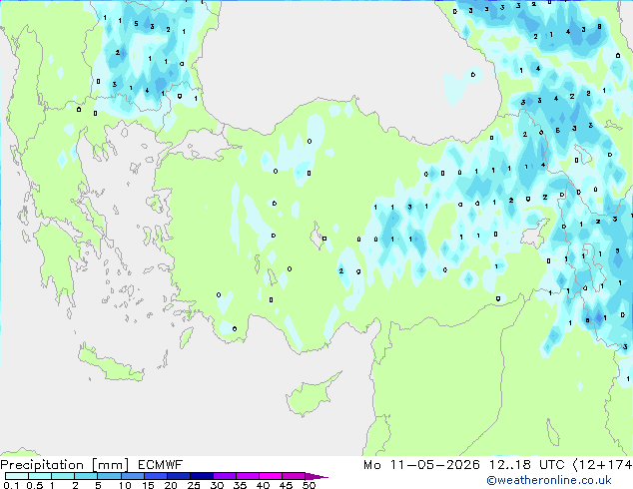The image size is (633, 489).
Task: Click the legend value label "0.1"
Action: [11, 485]
